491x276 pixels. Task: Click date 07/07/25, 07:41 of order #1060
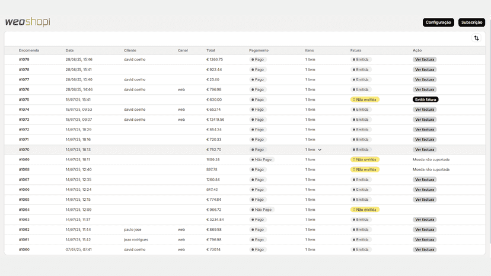(79, 250)
